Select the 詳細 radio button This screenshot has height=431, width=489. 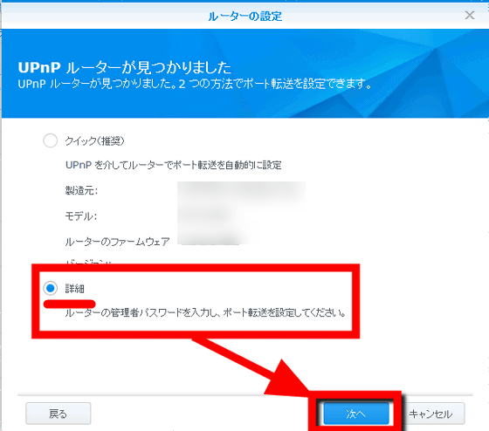(x=51, y=288)
